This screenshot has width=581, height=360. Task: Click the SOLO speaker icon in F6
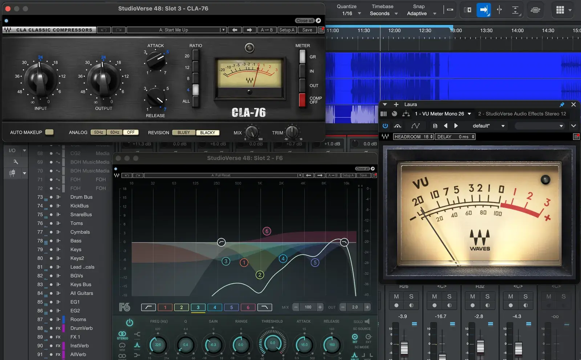tap(367, 322)
